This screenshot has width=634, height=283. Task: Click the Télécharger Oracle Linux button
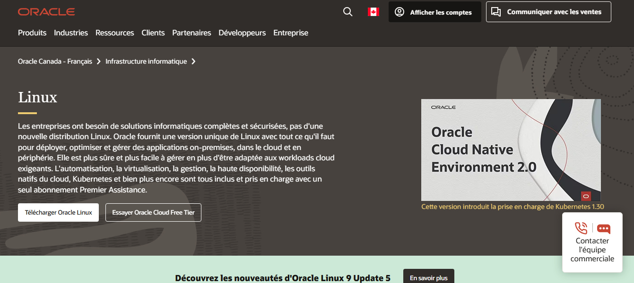click(58, 212)
